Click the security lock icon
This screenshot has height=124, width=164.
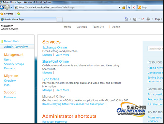[x=124, y=7]
